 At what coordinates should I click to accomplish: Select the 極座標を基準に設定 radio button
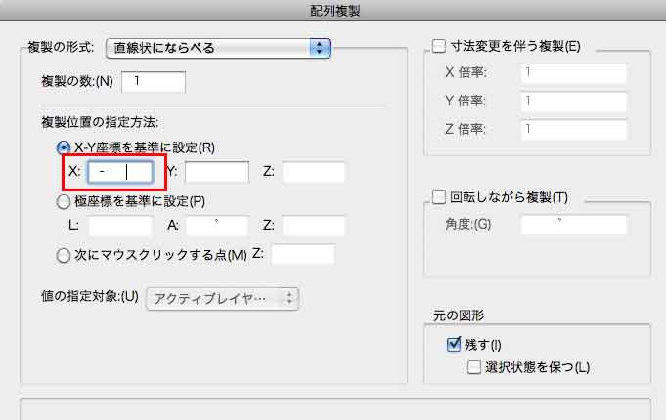click(64, 201)
